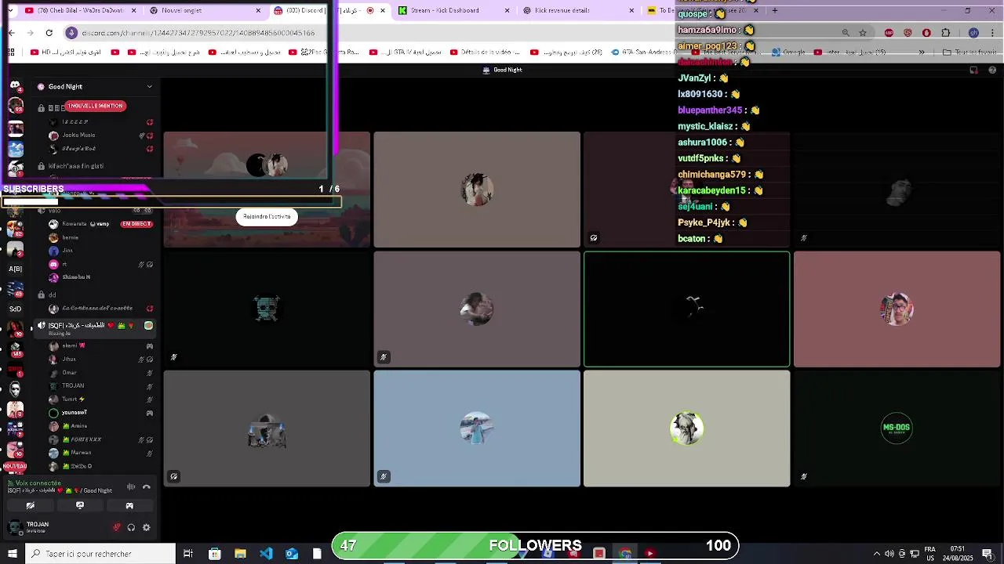Open Visual Studio Code from taskbar
The width and height of the screenshot is (1004, 564).
coord(266,554)
